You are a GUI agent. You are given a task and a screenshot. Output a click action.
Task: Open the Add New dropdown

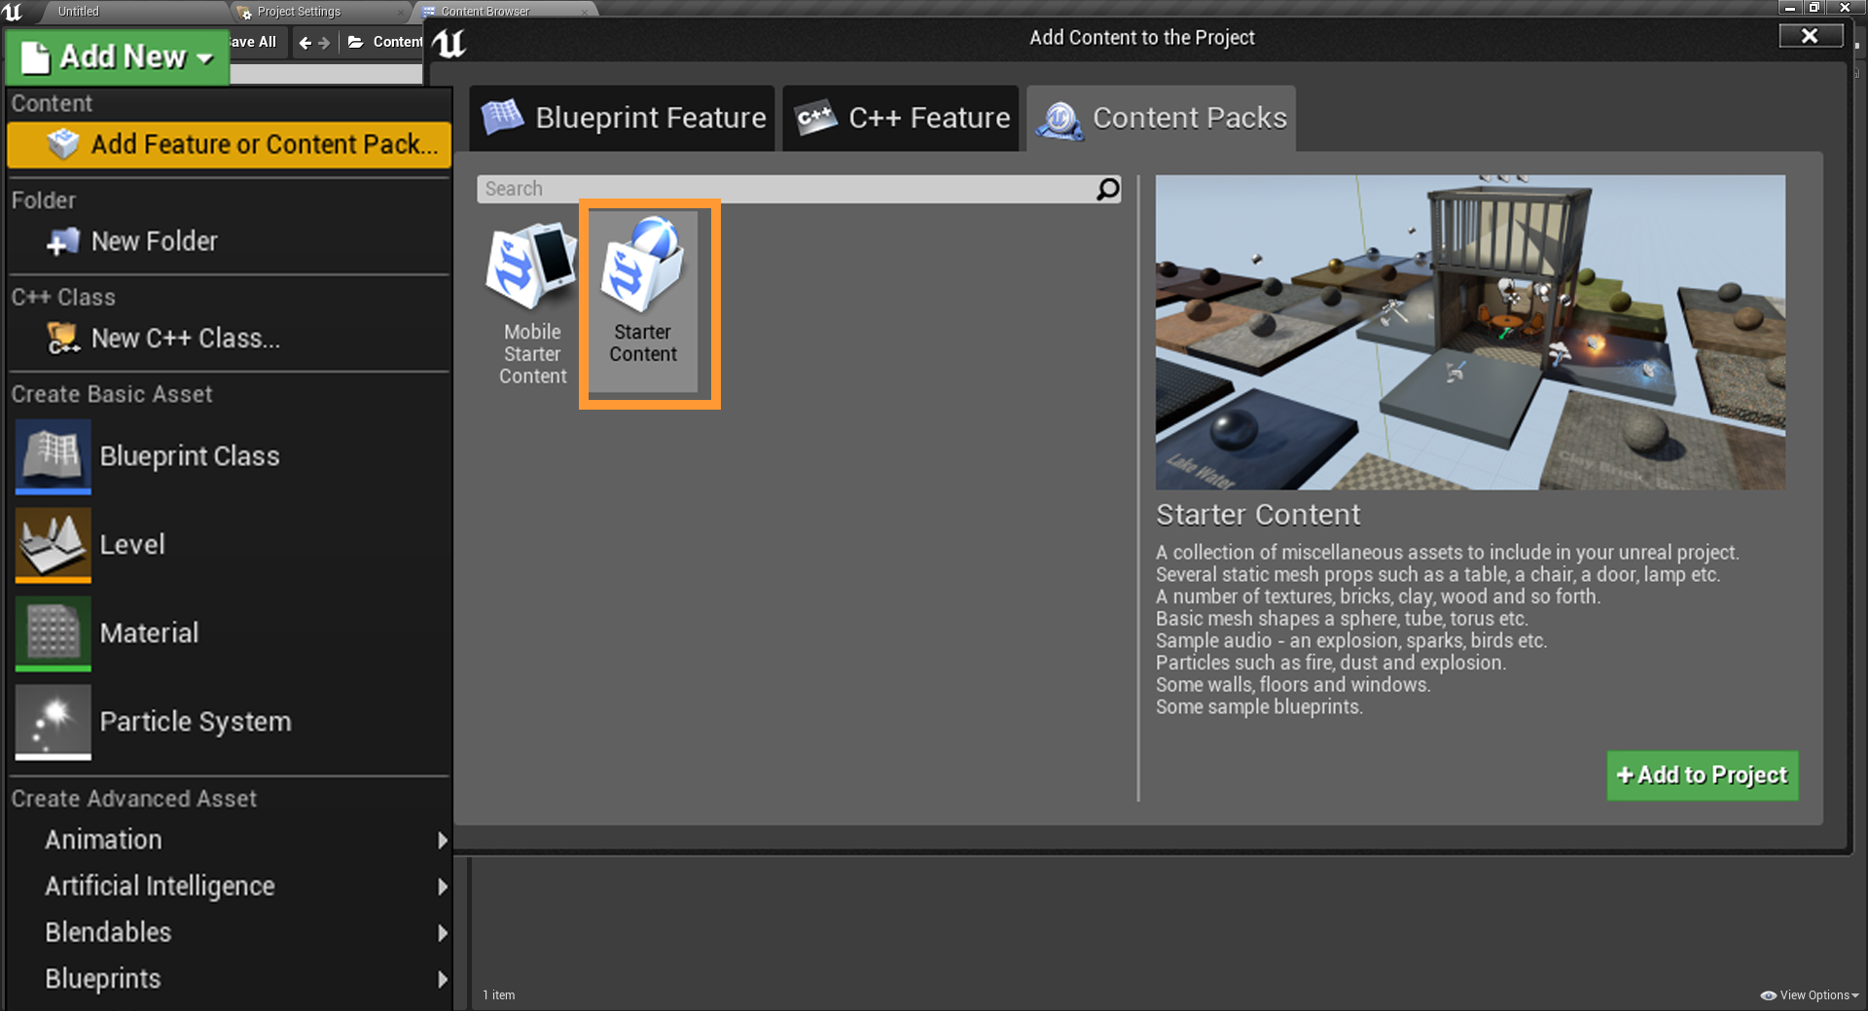[x=118, y=57]
